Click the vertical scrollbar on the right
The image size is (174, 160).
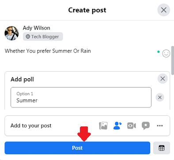[173, 61]
